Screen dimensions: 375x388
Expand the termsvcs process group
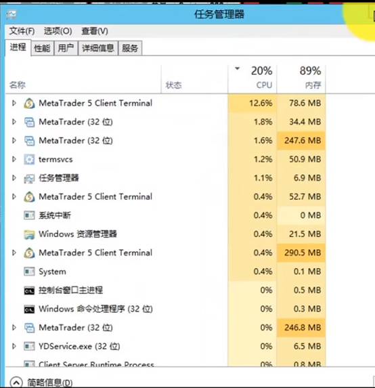14,159
